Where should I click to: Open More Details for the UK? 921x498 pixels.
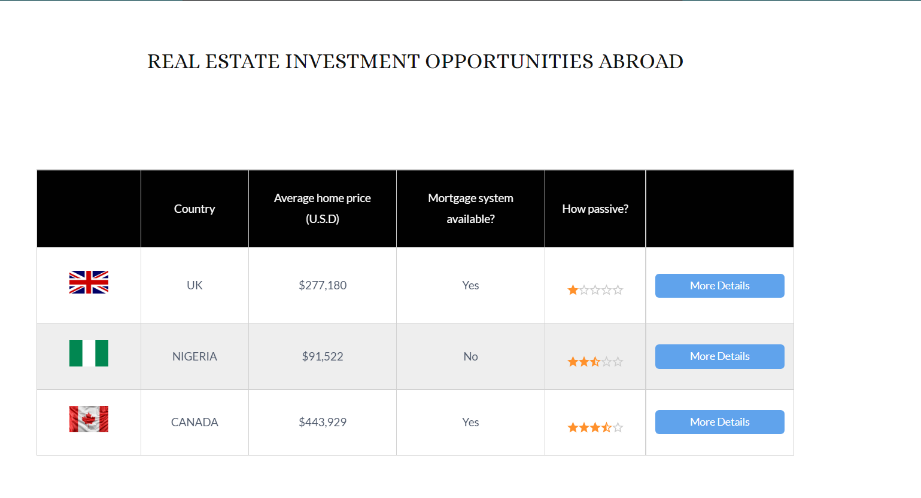pyautogui.click(x=719, y=285)
